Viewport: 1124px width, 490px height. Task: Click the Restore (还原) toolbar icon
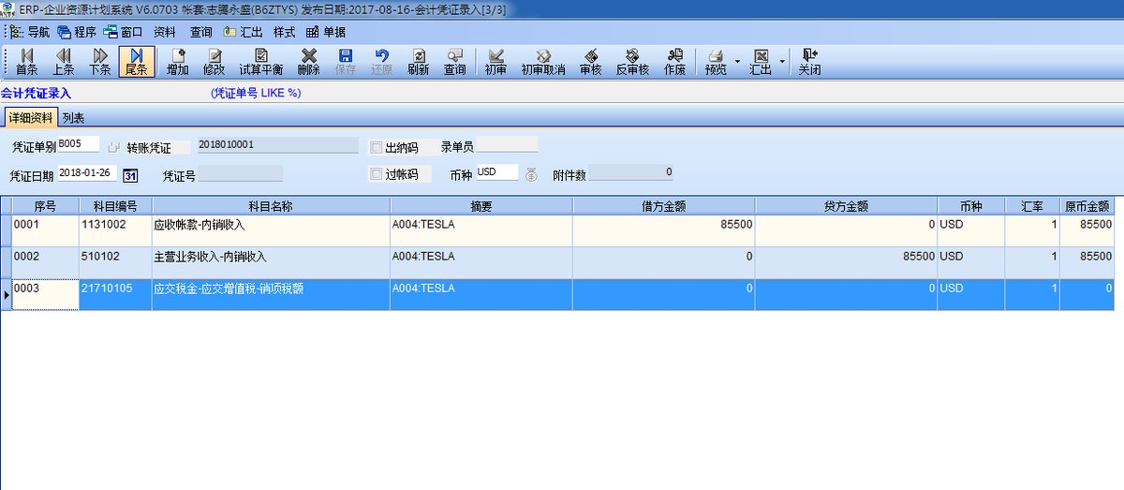[381, 62]
